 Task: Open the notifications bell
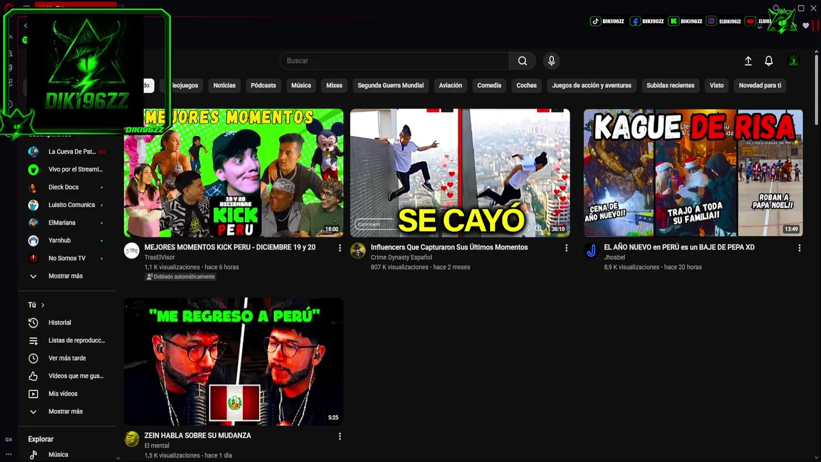(768, 61)
